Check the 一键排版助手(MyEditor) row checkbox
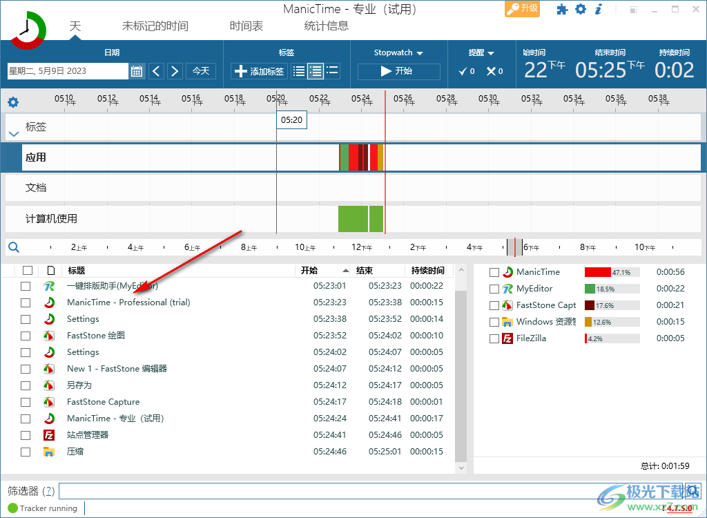This screenshot has height=518, width=707. [26, 286]
